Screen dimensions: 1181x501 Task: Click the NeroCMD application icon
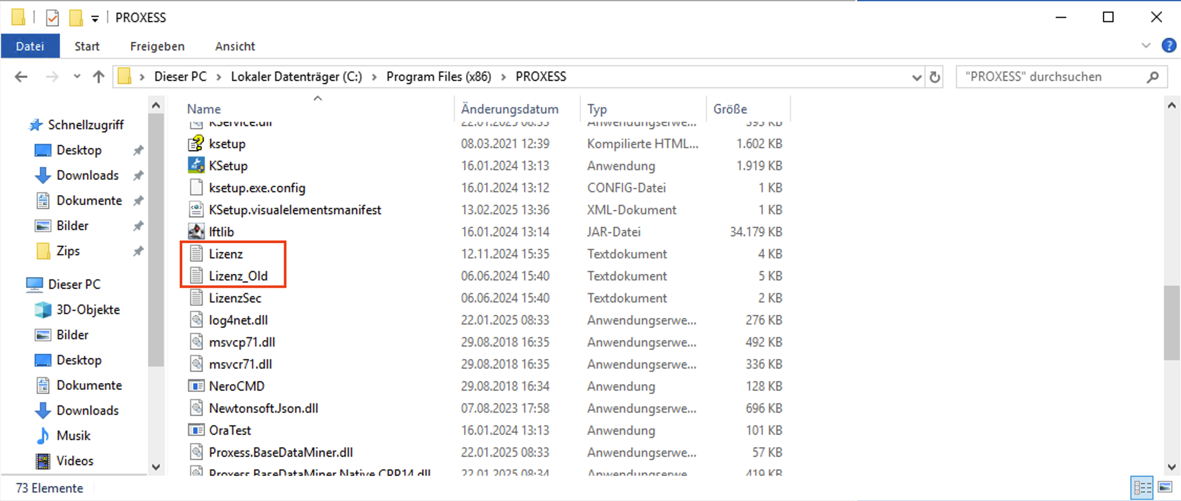coord(196,386)
